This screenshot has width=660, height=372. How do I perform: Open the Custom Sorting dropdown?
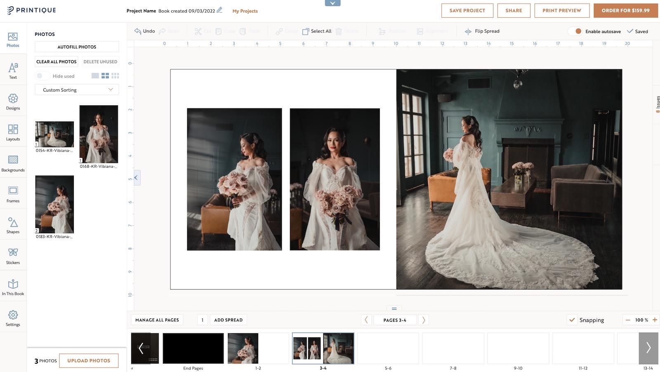[77, 89]
